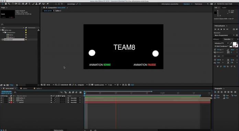Toggle the All Caps TT button

coord(224,67)
